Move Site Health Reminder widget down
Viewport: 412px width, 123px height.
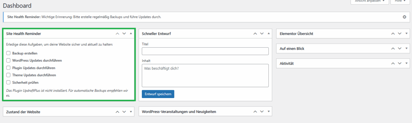click(x=124, y=34)
